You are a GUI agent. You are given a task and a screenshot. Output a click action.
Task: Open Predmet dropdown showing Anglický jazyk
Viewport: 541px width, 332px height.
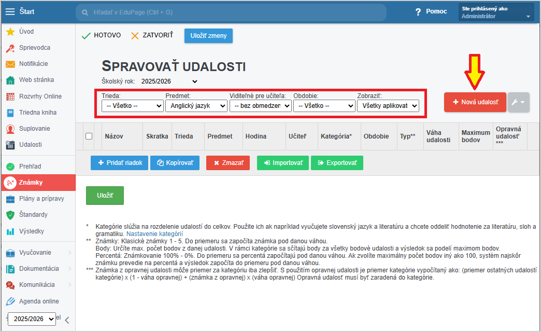(x=196, y=106)
